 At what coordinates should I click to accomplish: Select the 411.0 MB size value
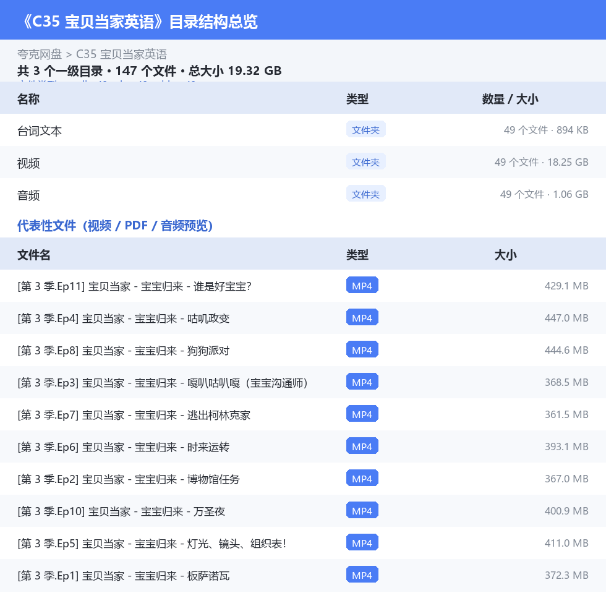pos(566,543)
